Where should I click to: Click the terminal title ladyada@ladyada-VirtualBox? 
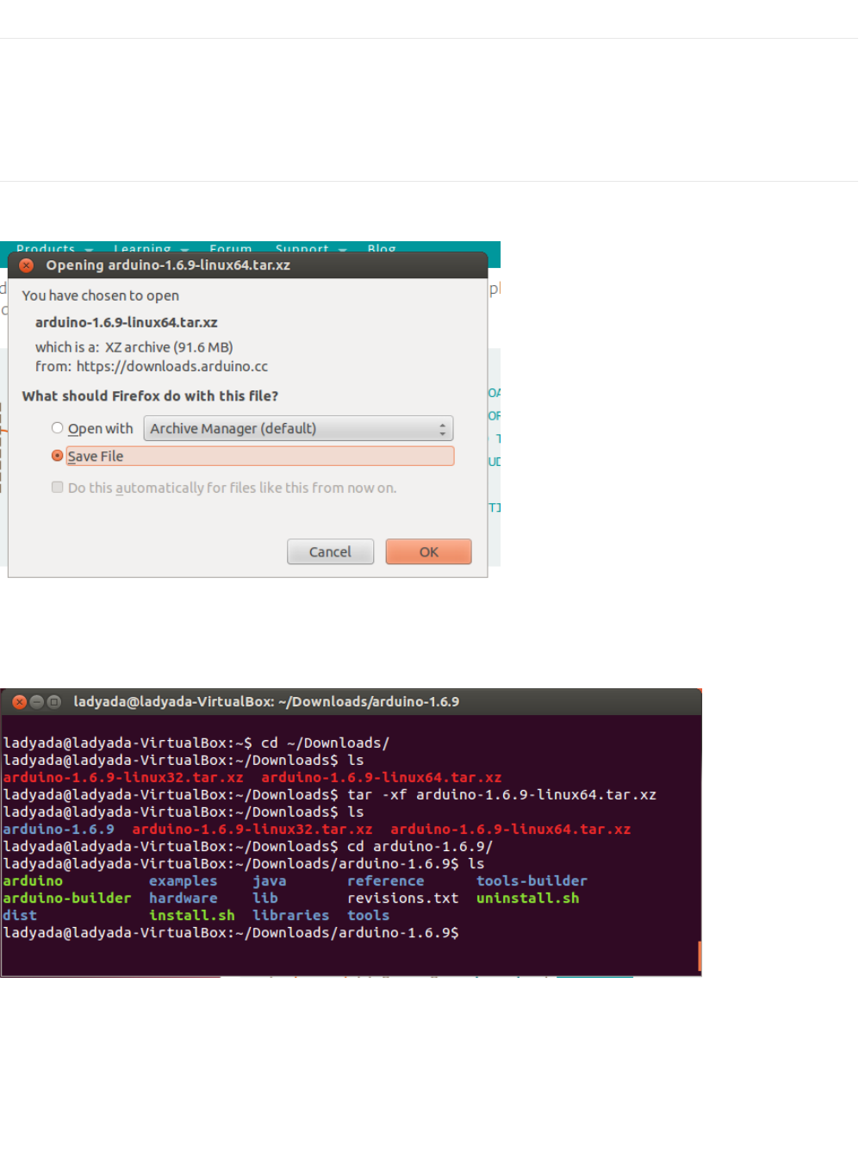(266, 702)
